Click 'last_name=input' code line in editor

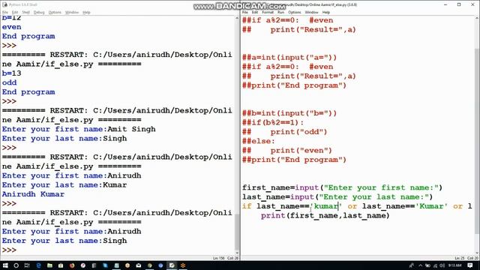[x=337, y=196]
